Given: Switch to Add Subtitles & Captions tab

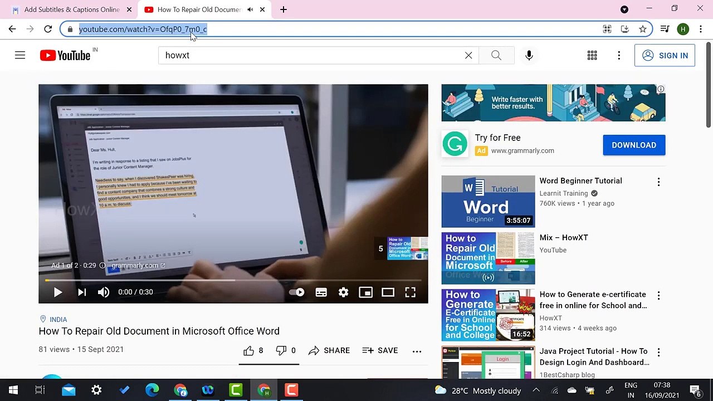Looking at the screenshot, I should pyautogui.click(x=71, y=9).
